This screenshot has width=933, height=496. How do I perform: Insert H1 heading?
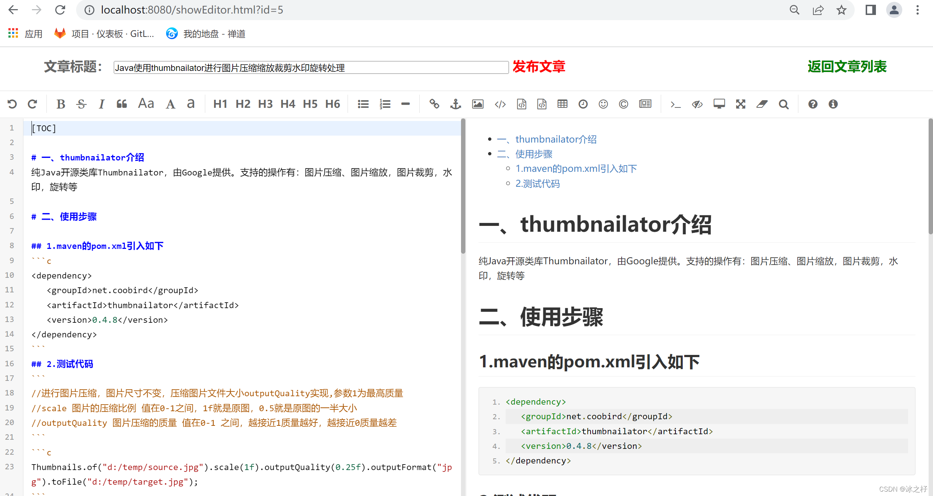220,104
